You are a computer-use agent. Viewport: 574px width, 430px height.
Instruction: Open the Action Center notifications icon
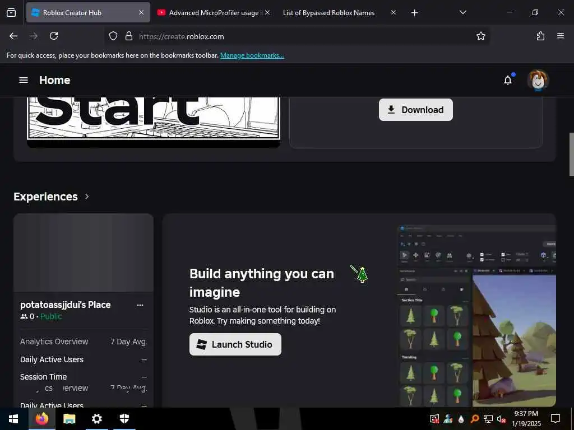[x=556, y=419]
